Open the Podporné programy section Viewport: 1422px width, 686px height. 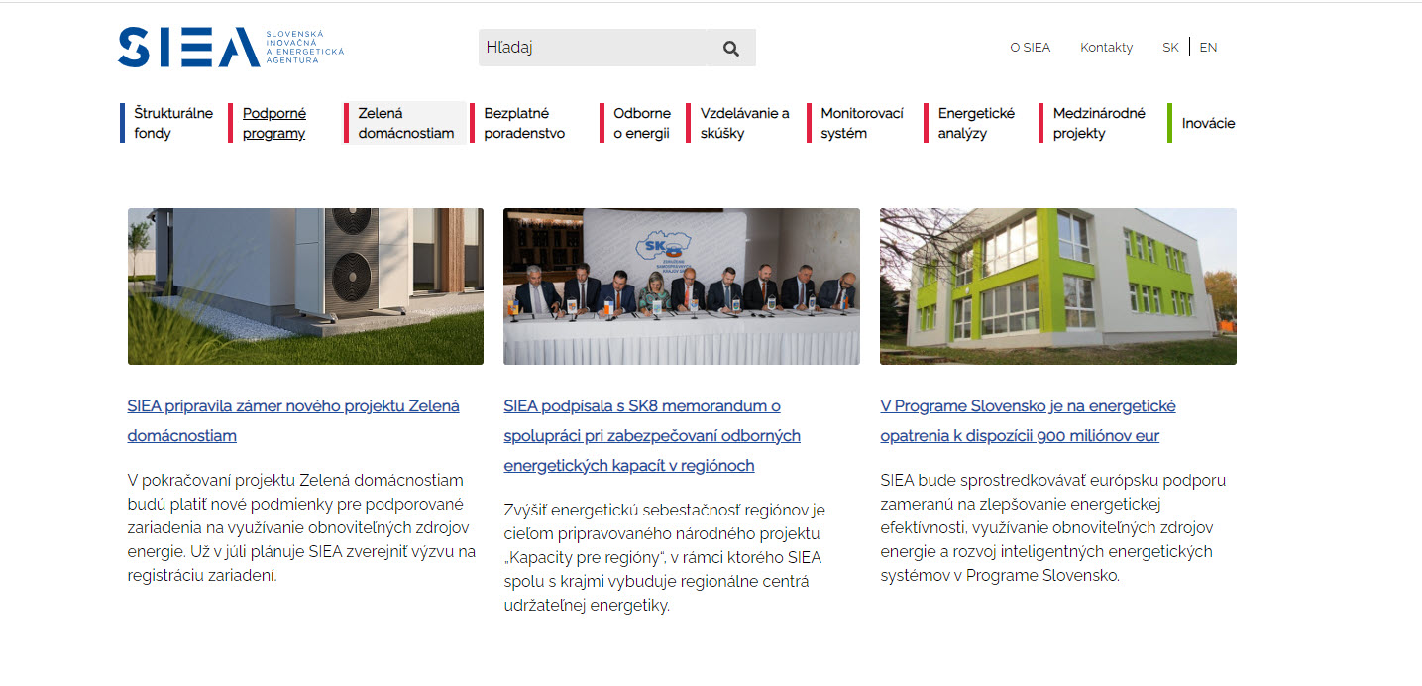click(x=274, y=122)
